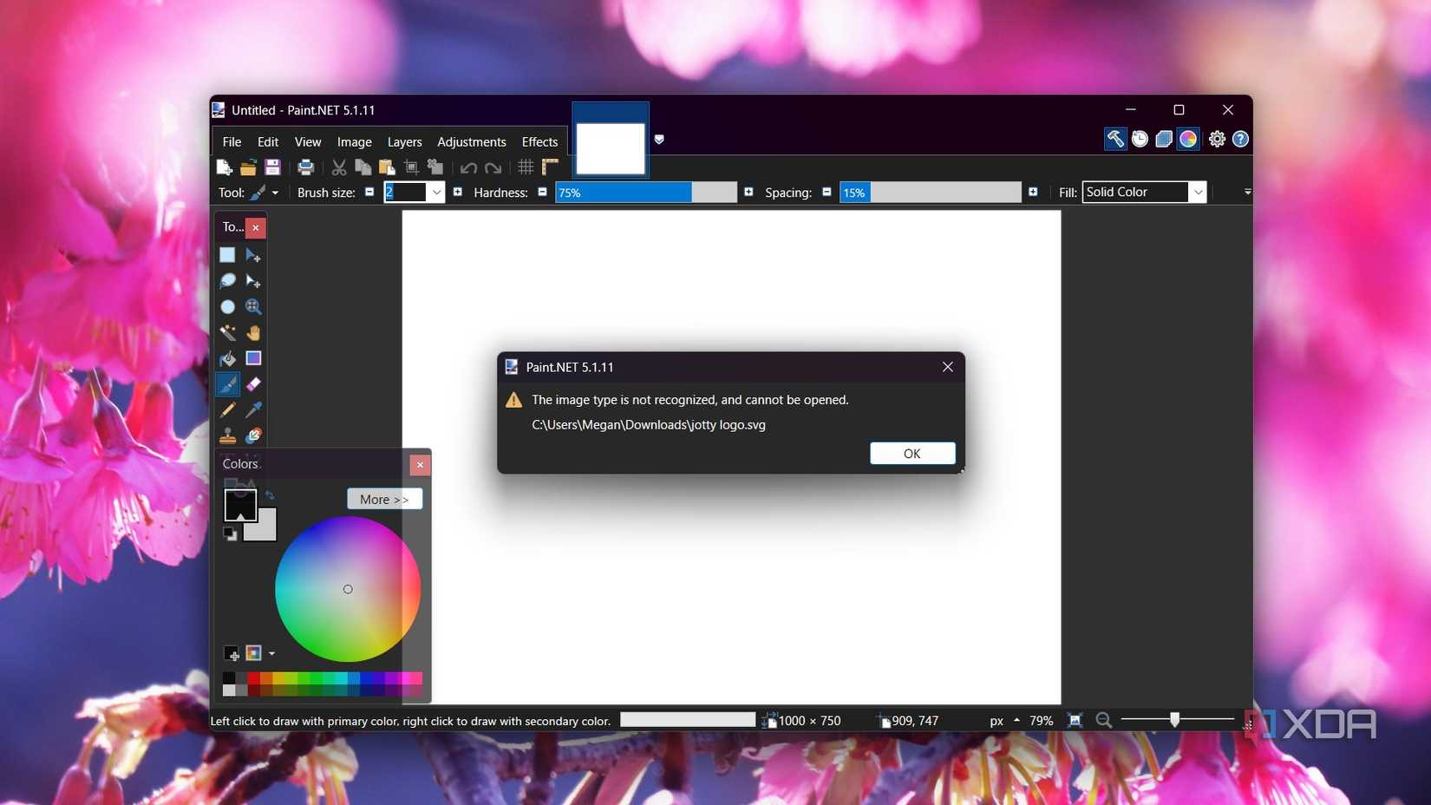Click the More >> button in Colors

(384, 500)
